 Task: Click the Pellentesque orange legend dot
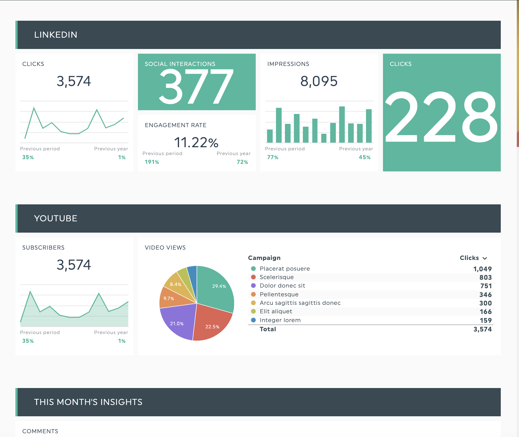point(253,294)
